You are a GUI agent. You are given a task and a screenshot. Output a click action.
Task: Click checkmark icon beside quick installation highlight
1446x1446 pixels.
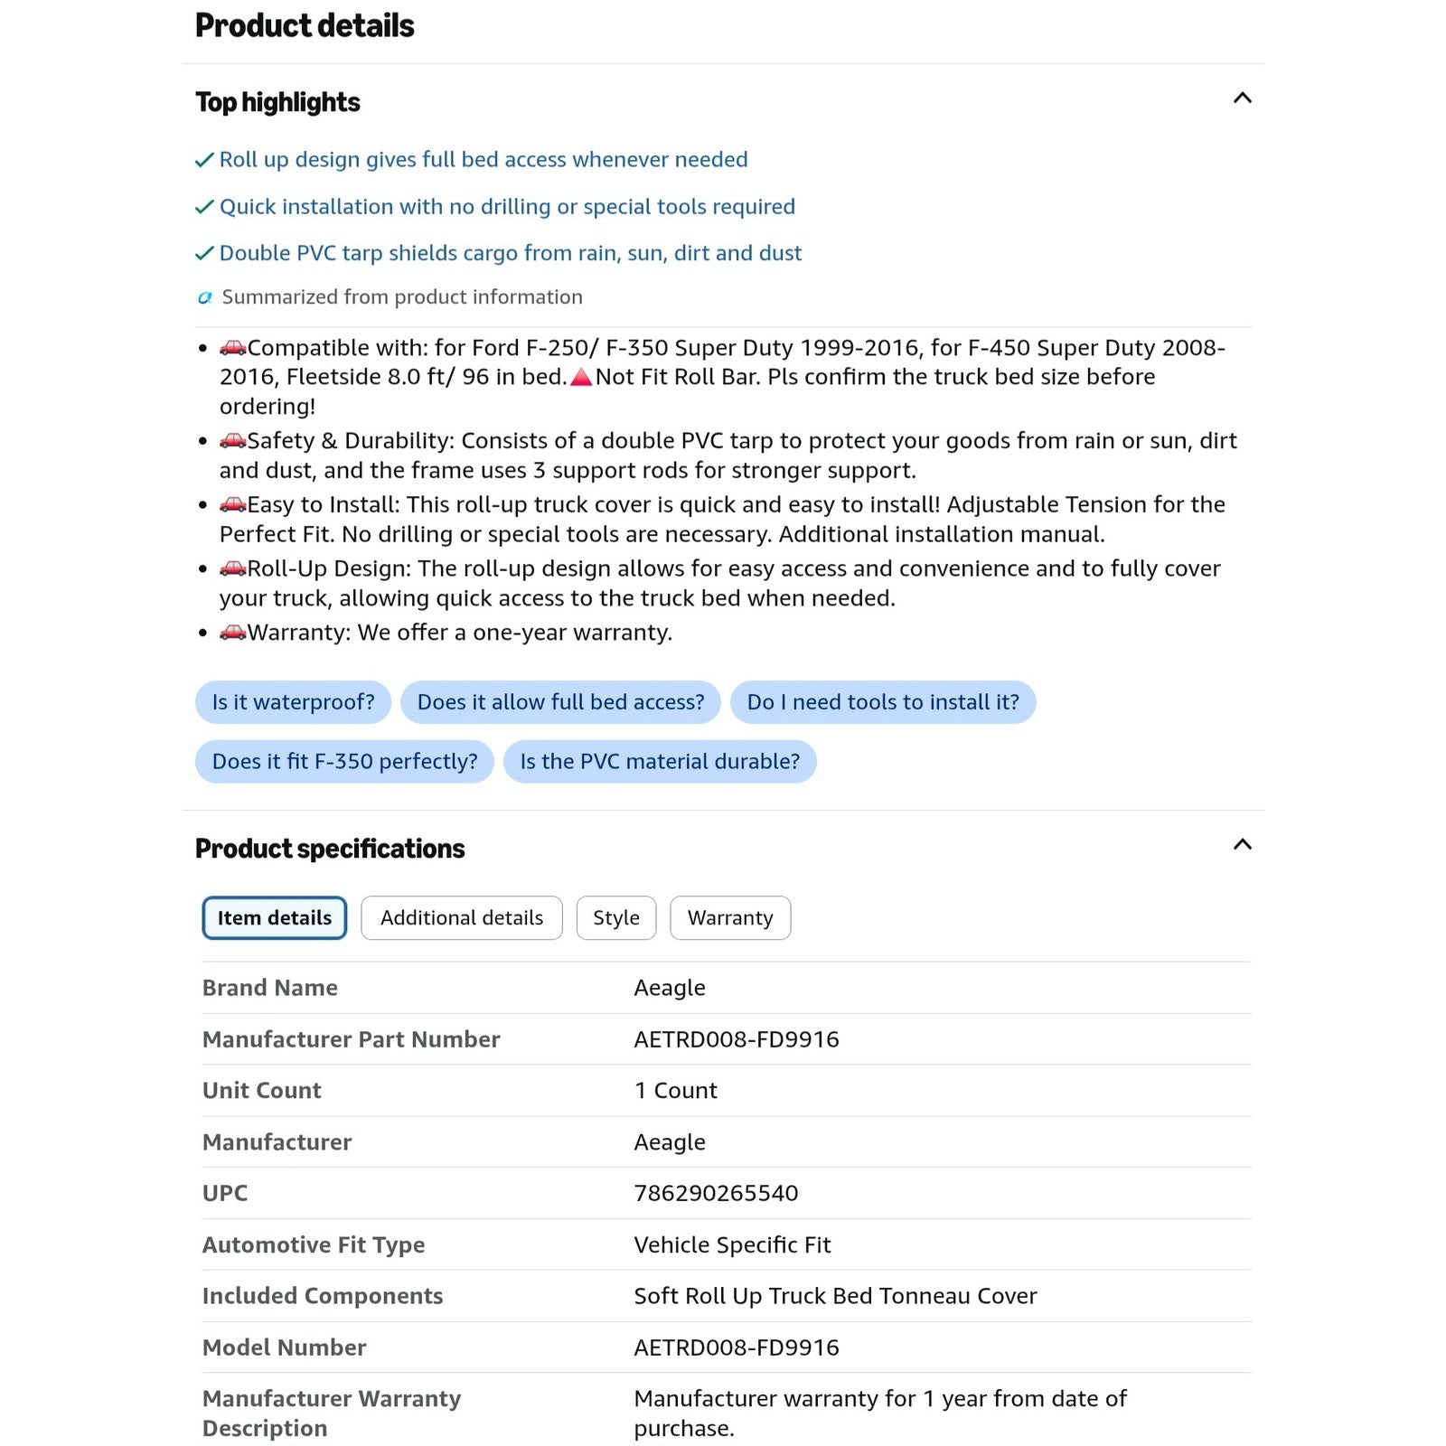[x=204, y=208]
